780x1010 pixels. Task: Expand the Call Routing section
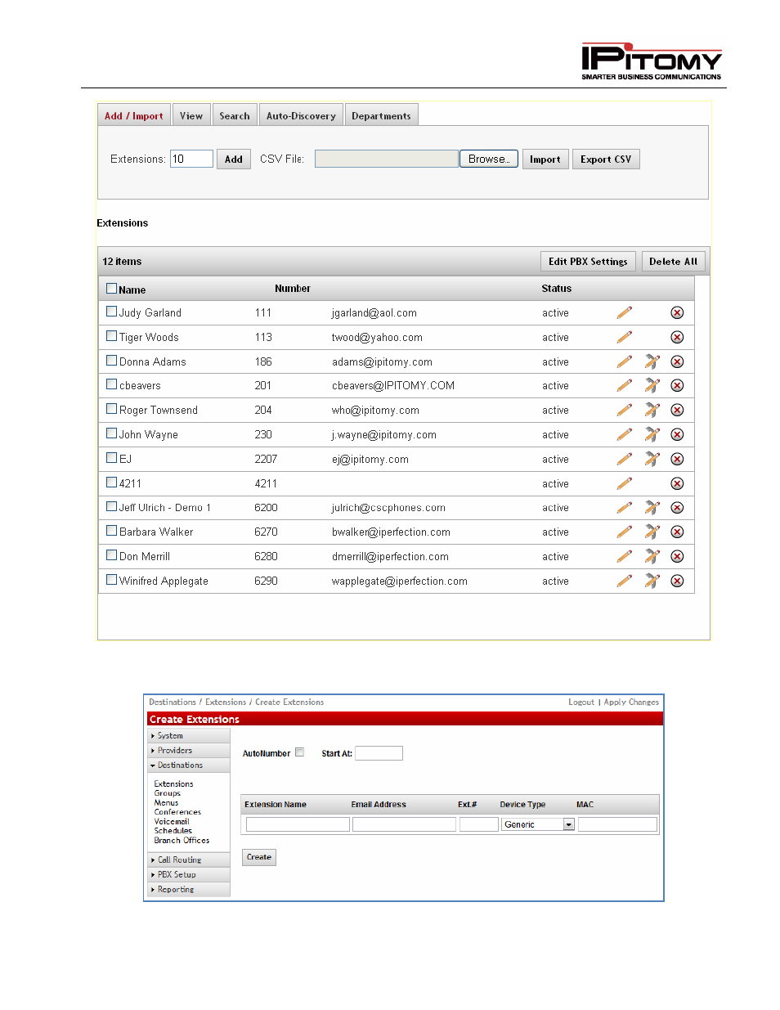[189, 860]
